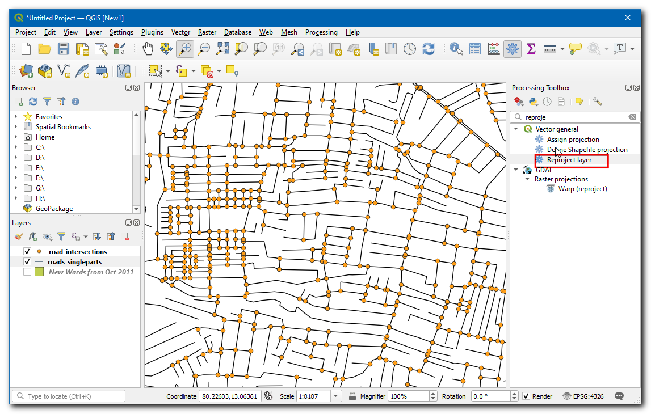Click the Zoom Out magnifier tool
The width and height of the screenshot is (651, 414).
[x=203, y=49]
